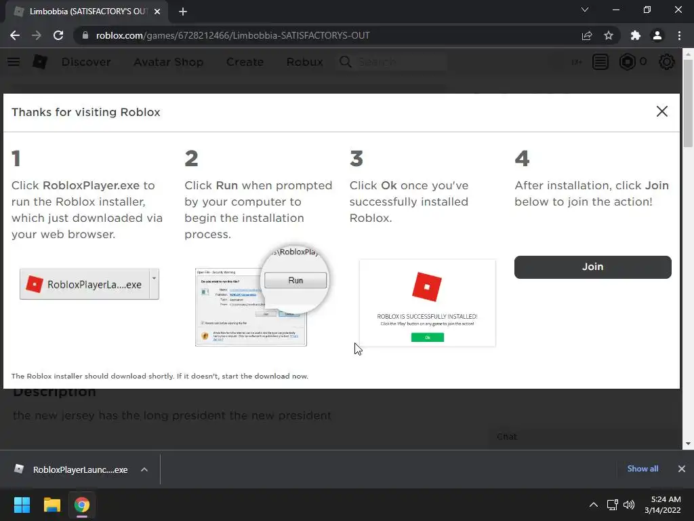Click the successfully installed illustration in step 3
Viewport: 694px width, 521px height.
click(x=428, y=303)
